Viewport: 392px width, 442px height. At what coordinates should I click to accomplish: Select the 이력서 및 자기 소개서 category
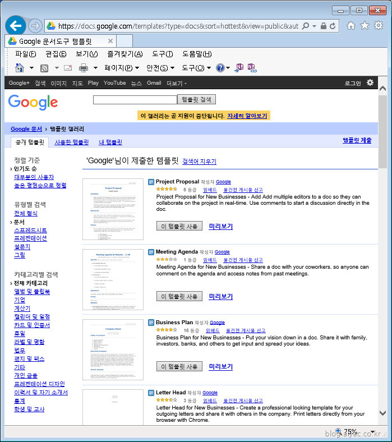(x=41, y=392)
